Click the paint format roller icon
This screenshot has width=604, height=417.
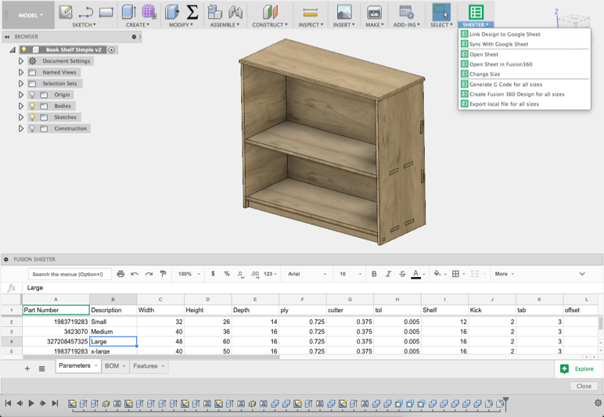click(163, 274)
